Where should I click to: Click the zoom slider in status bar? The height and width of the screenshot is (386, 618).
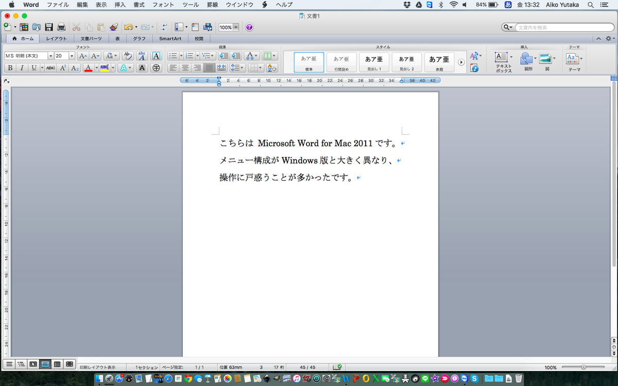583,367
